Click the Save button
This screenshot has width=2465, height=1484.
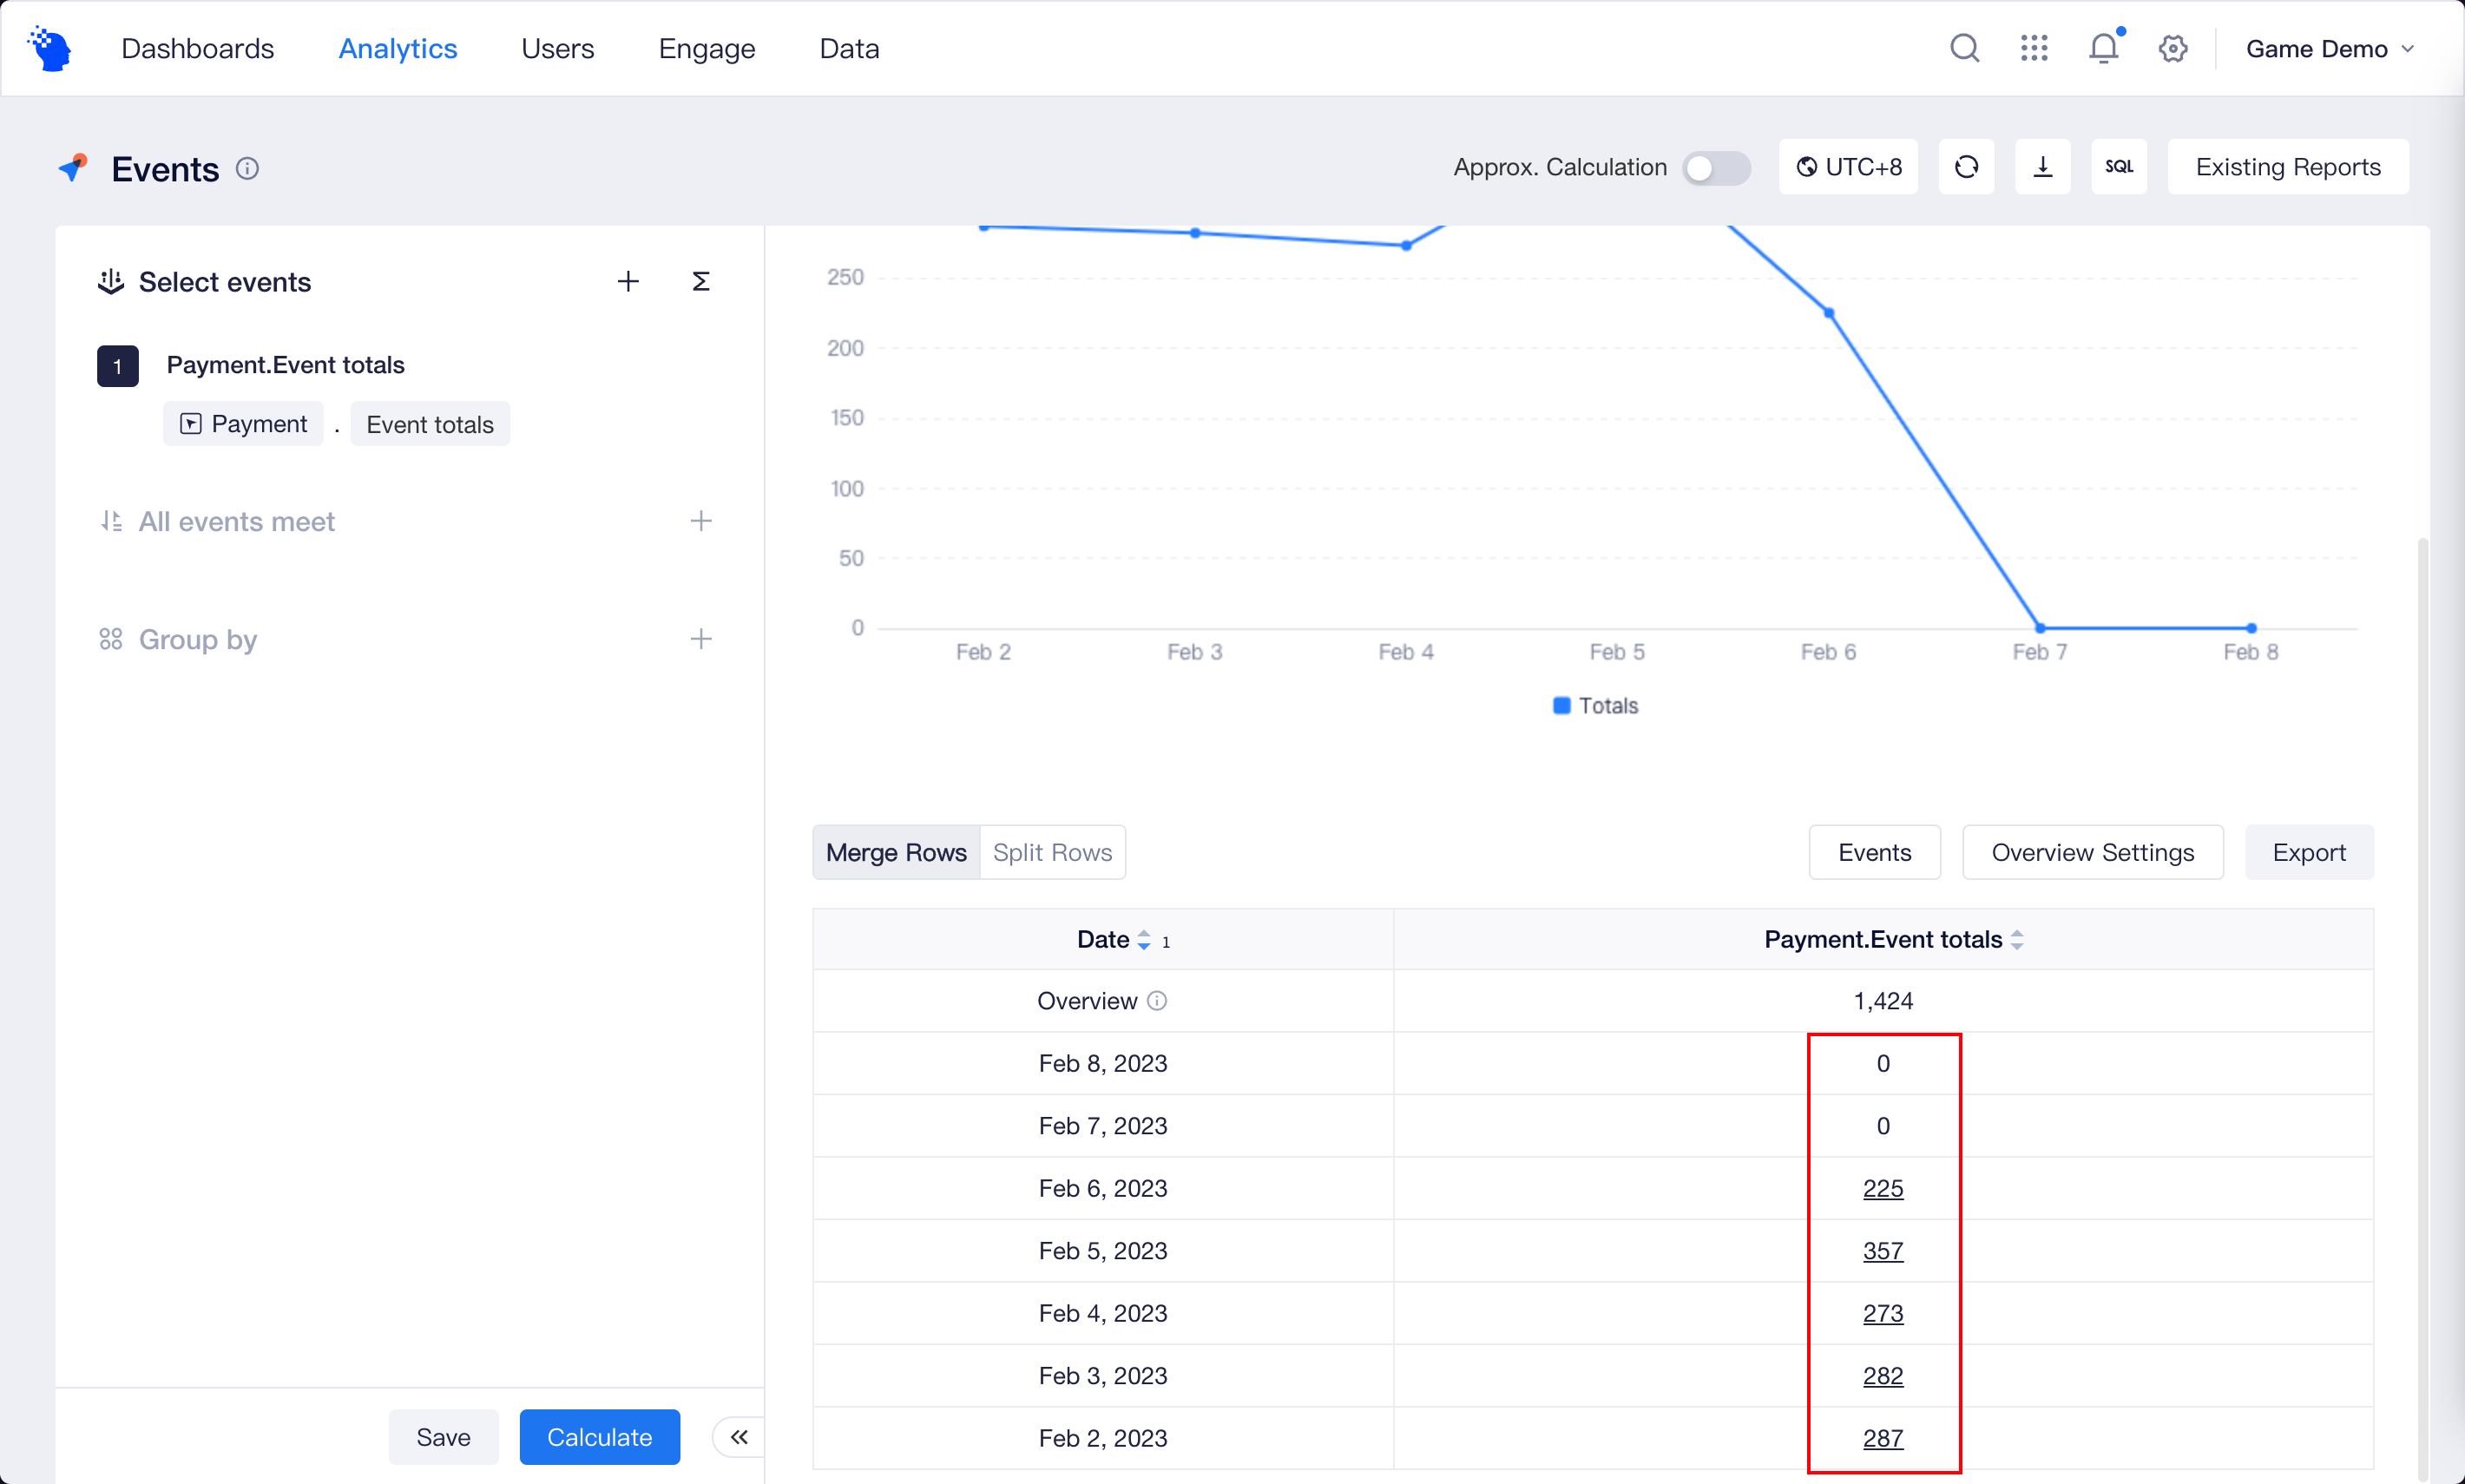pos(443,1437)
